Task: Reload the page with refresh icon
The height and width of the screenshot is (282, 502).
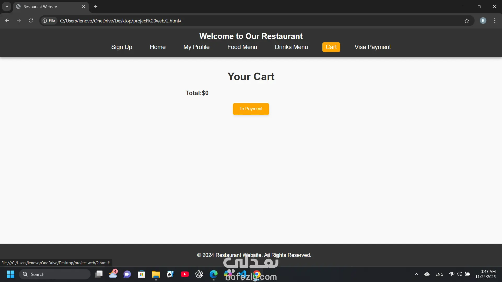Action: pos(31,21)
